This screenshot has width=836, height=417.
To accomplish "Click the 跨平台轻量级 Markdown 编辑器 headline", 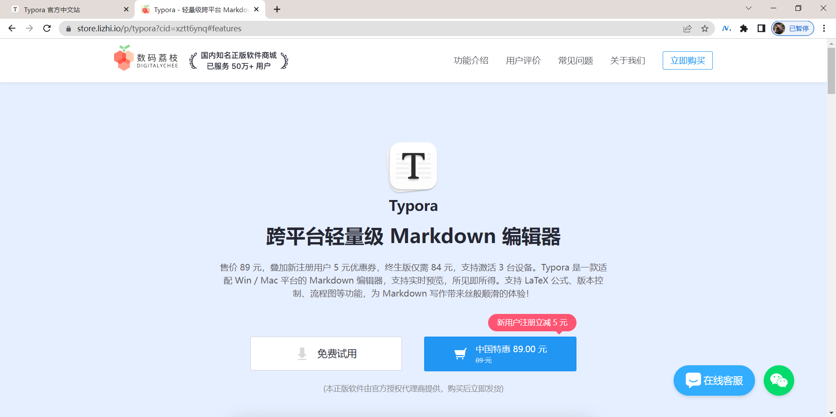I will pyautogui.click(x=413, y=237).
